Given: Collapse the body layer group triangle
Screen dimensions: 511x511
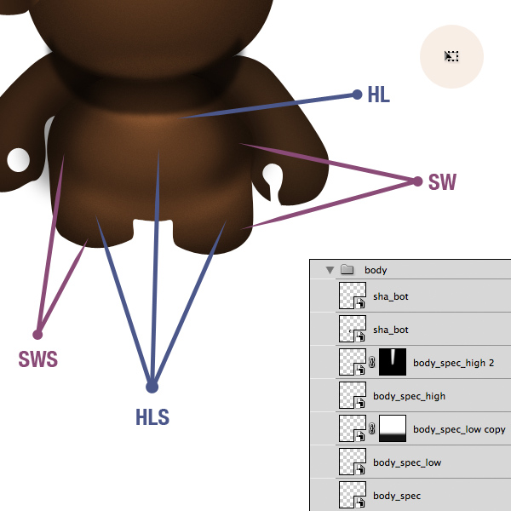Looking at the screenshot, I should (x=330, y=270).
